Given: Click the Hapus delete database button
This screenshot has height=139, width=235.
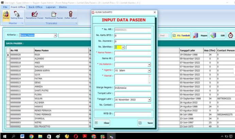Looking at the screenshot, I should (x=200, y=35).
